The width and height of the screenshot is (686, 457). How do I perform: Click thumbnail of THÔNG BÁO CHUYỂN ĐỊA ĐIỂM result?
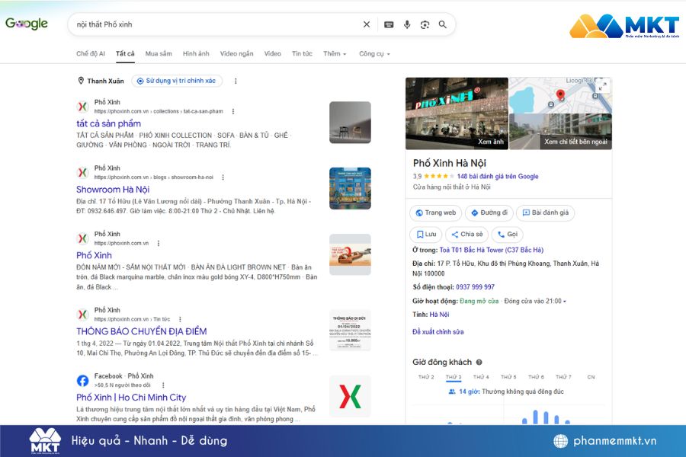point(350,331)
